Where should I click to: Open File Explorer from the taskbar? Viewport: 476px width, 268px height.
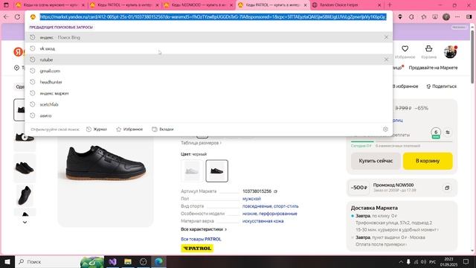point(128,261)
